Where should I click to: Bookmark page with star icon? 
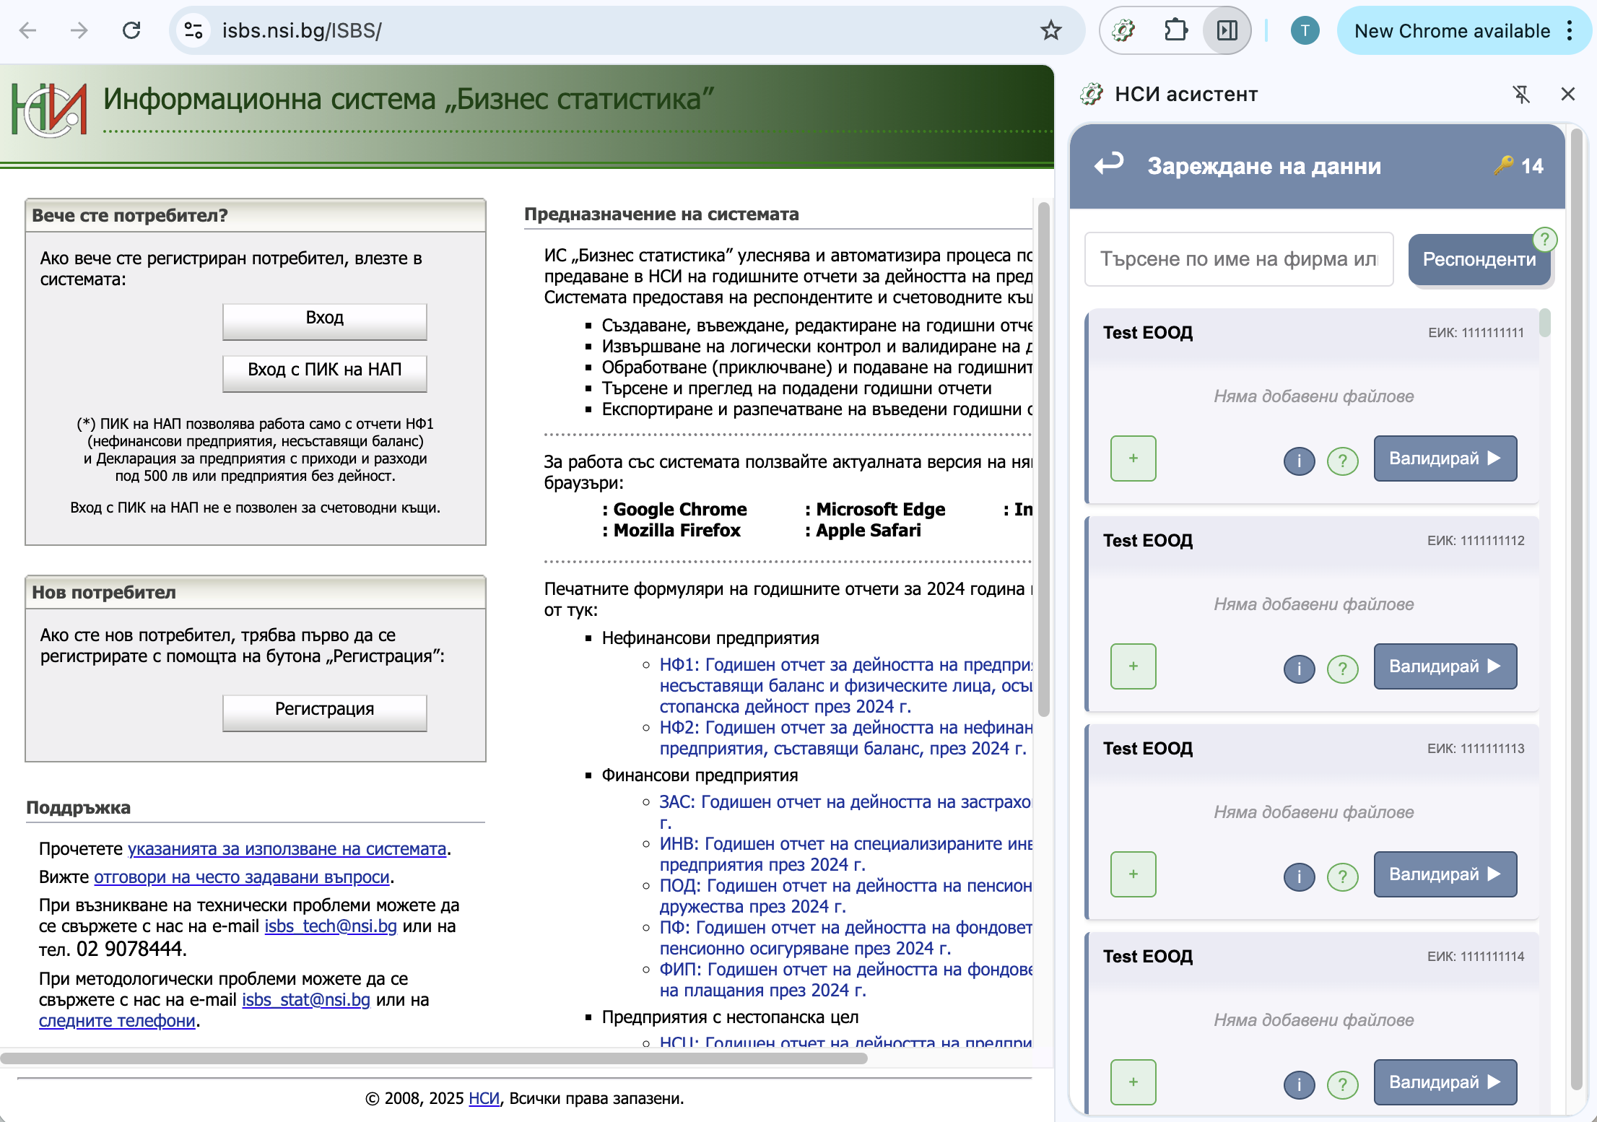(x=1050, y=30)
